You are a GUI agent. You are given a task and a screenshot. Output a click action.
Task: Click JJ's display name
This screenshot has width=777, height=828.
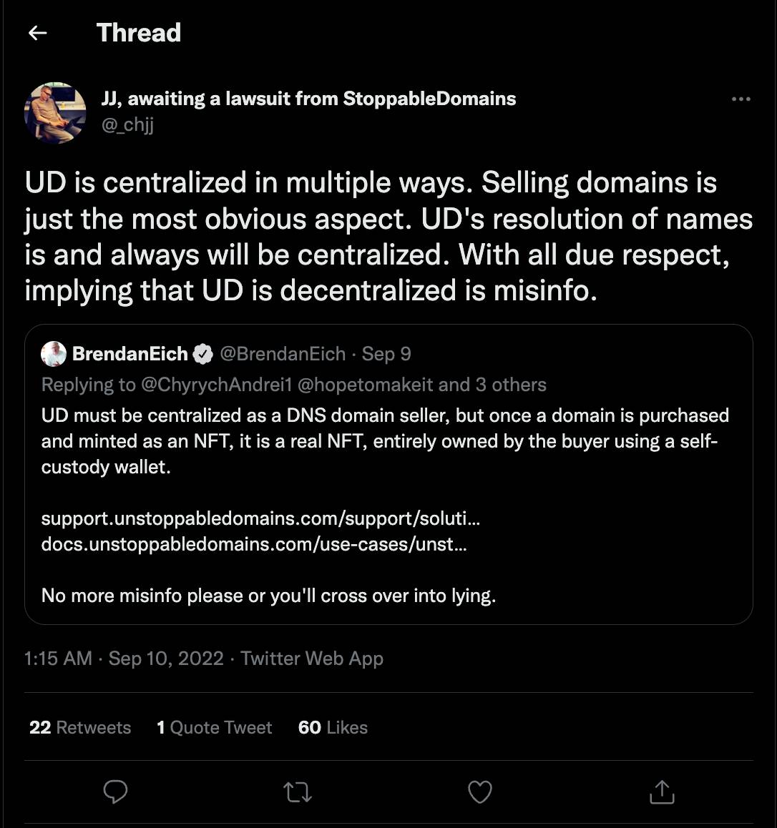pos(308,99)
